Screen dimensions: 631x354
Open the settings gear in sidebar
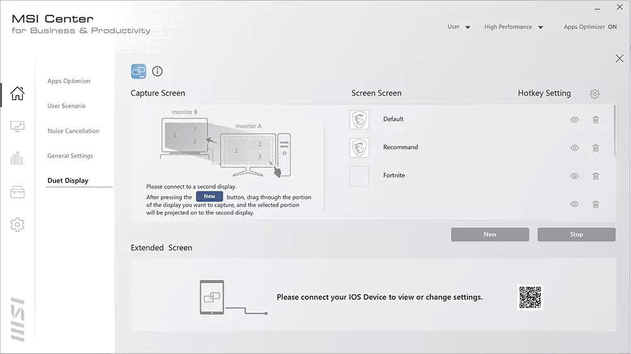(18, 224)
